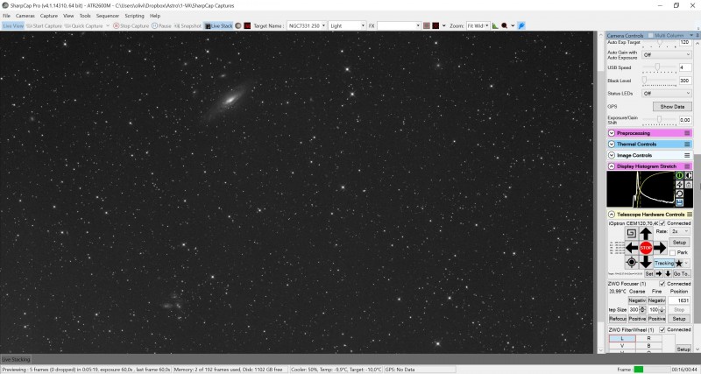
Task: Check the Park checkbox
Action: (672, 253)
